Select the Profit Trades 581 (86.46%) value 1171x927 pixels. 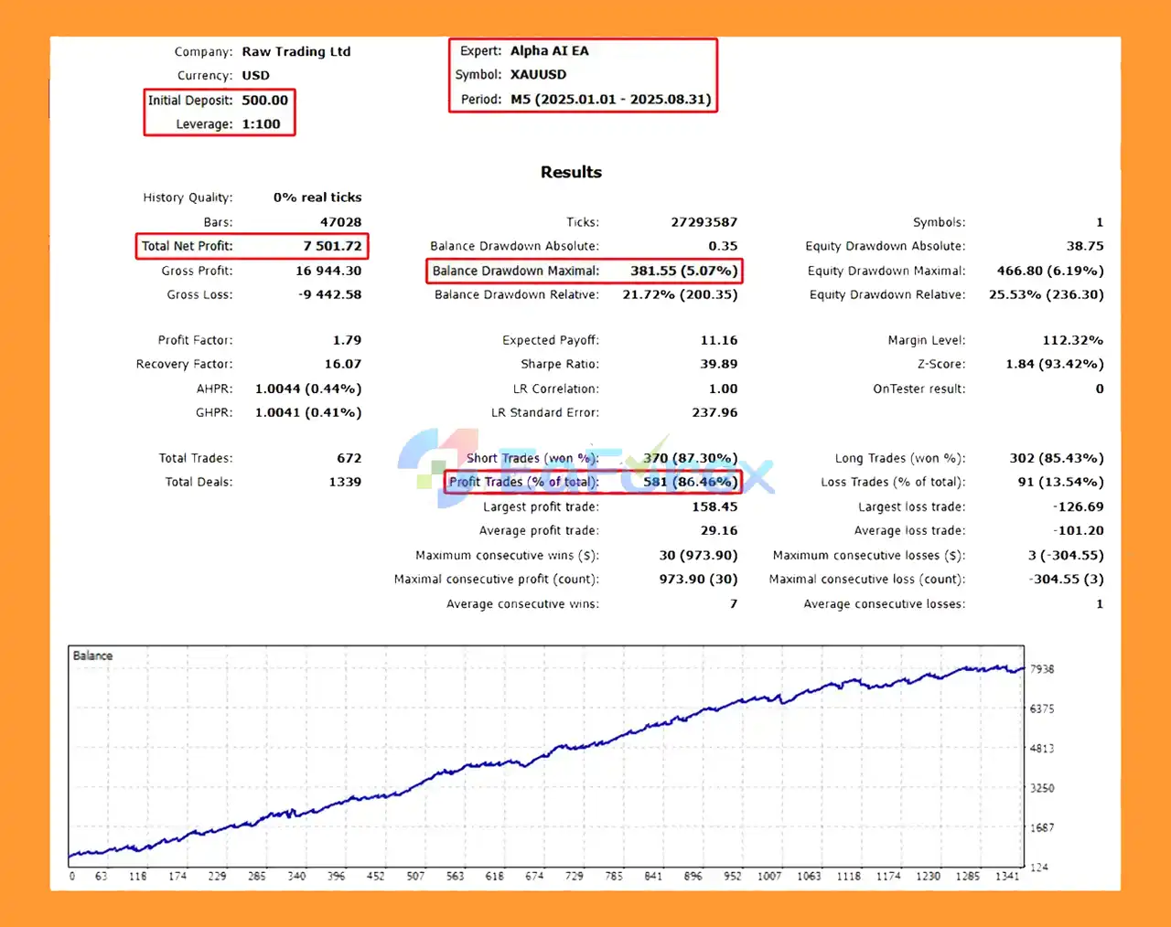coord(690,482)
